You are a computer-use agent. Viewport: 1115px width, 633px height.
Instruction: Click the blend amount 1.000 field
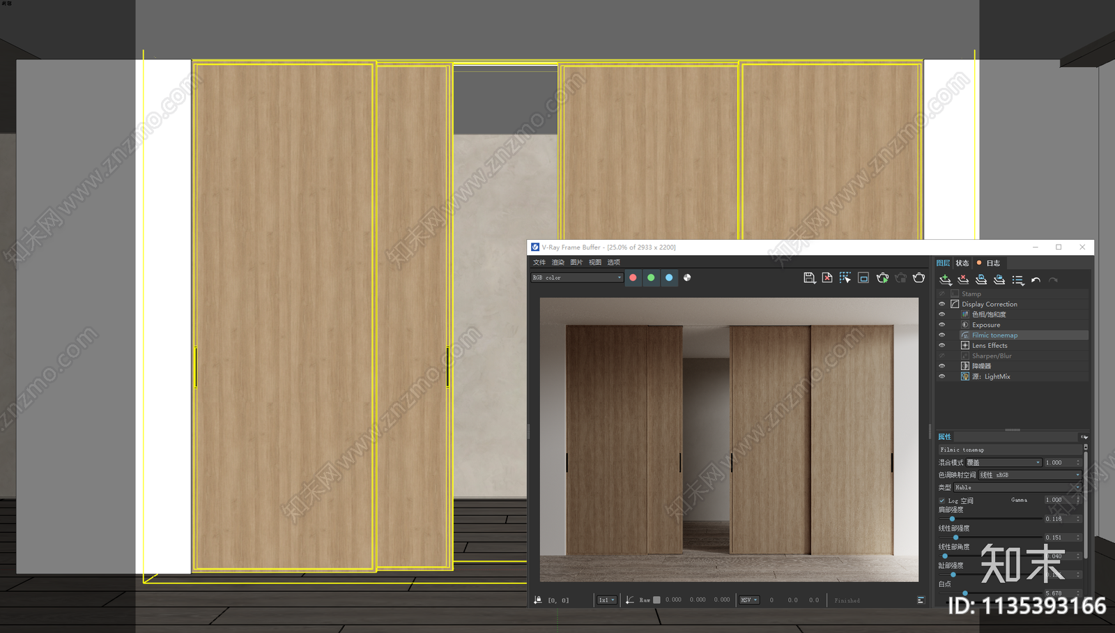point(1062,462)
